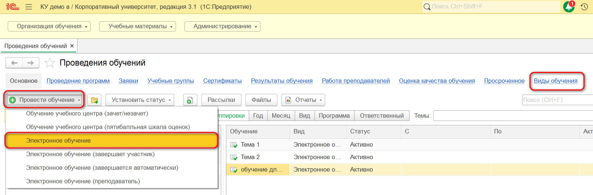Sort by С column header
The height and width of the screenshot is (195, 593).
[446, 132]
